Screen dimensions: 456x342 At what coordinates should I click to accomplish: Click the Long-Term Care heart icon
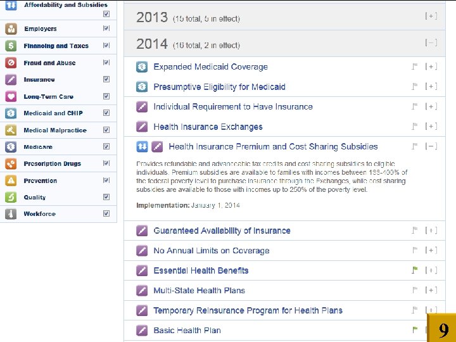click(11, 97)
